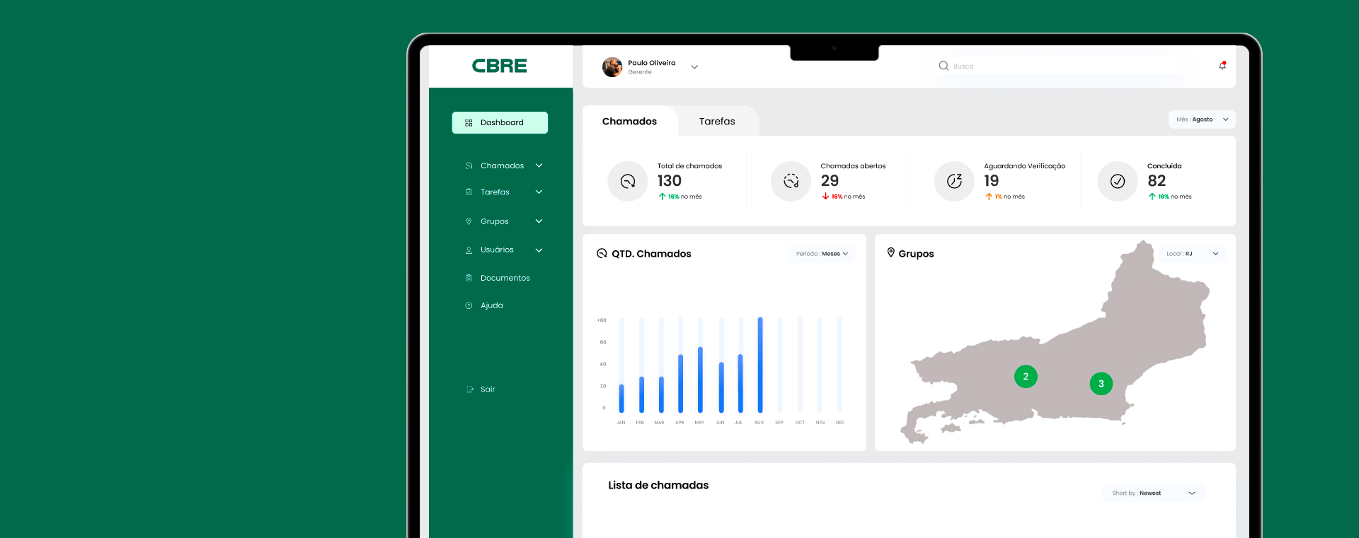Screen dimensions: 1359x538
Task: Click the CBRE logo
Action: coord(500,66)
